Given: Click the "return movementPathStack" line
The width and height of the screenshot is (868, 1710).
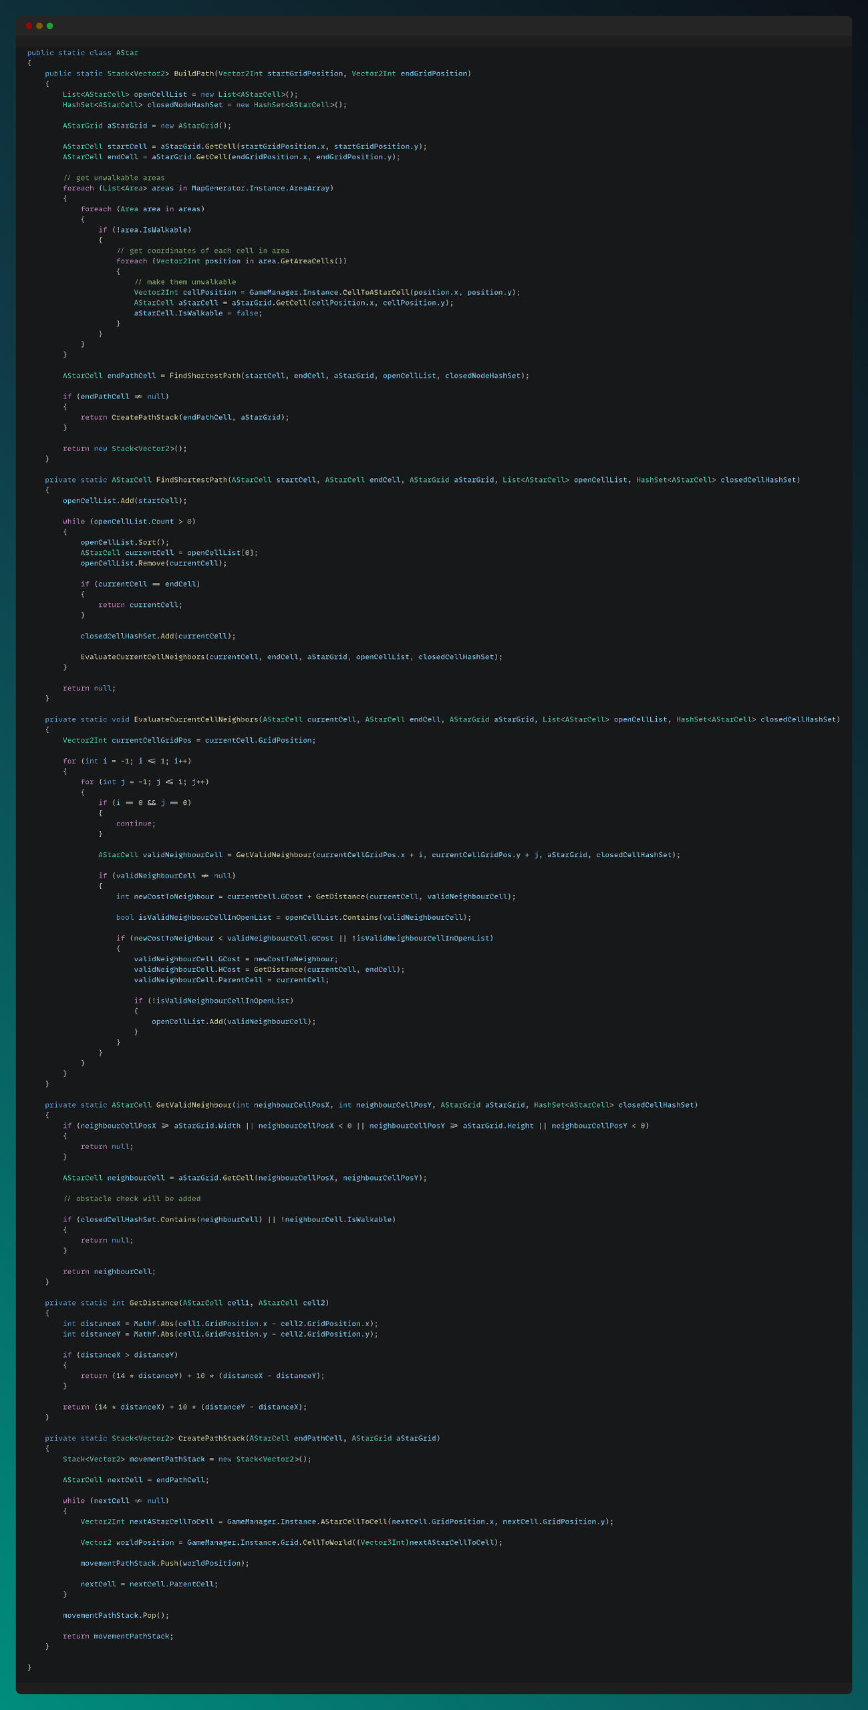Looking at the screenshot, I should (x=118, y=1636).
